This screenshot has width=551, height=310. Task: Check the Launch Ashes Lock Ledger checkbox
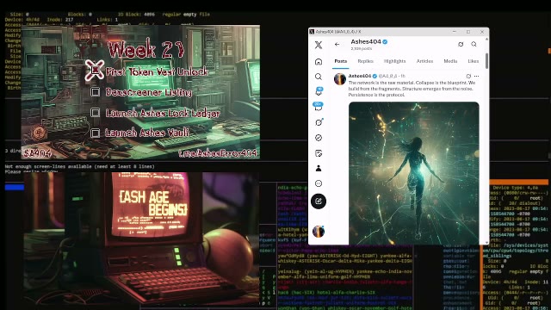pos(96,113)
